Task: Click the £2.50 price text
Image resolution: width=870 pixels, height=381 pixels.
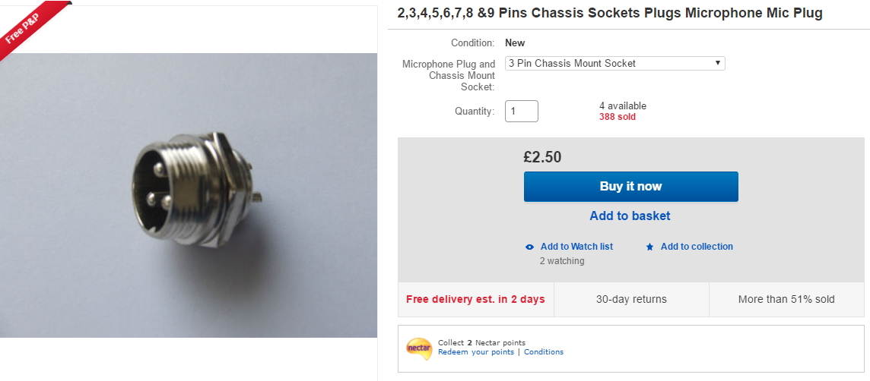Action: [x=542, y=157]
